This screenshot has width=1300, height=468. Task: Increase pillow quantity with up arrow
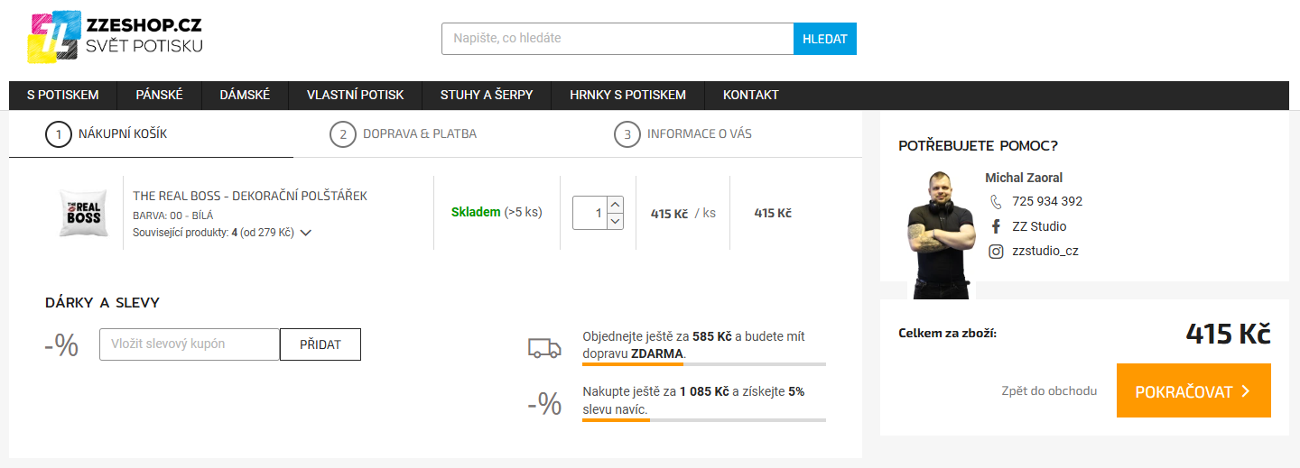point(615,205)
